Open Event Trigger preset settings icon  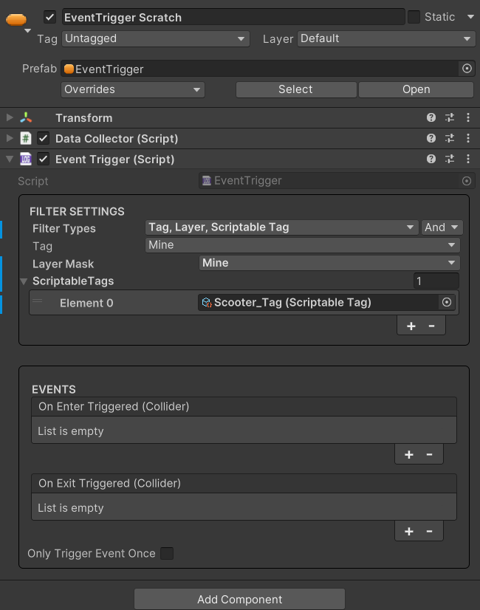pos(450,159)
